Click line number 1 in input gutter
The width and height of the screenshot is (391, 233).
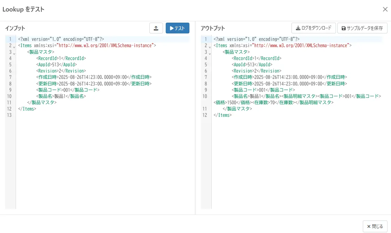coord(10,39)
